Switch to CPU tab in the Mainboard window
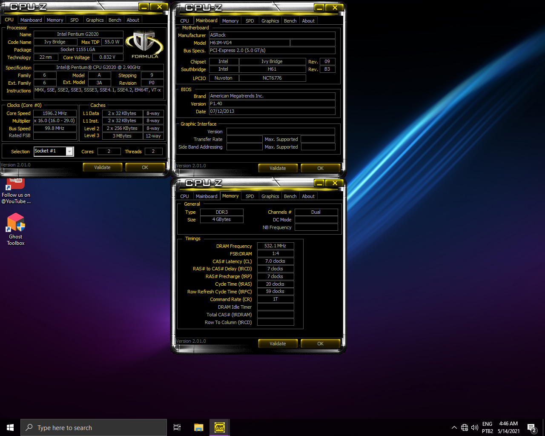The image size is (545, 436). point(184,21)
